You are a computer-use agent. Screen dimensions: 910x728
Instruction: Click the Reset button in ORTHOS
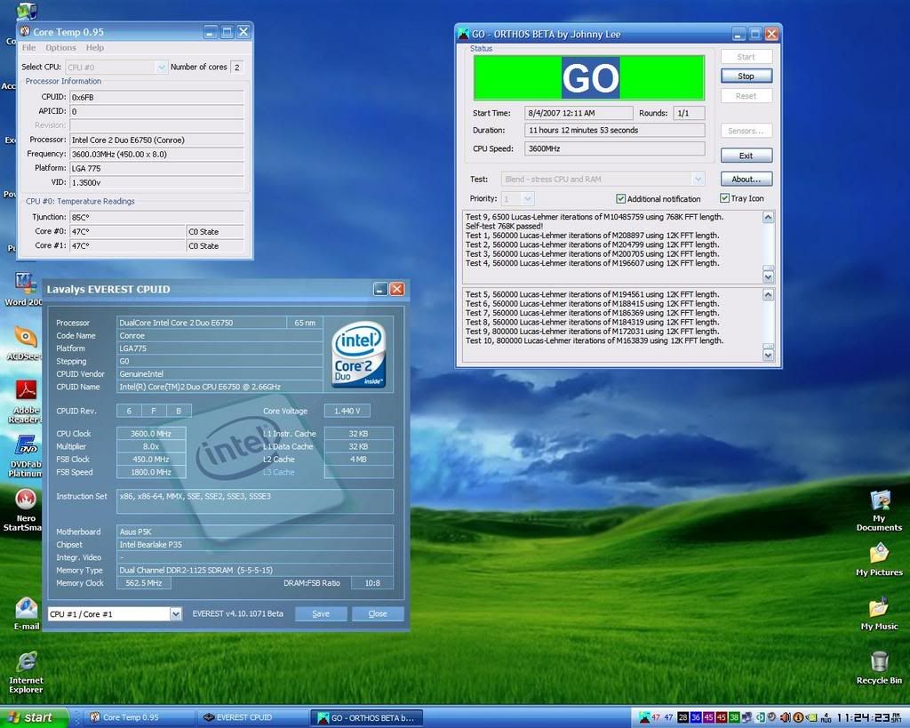(x=746, y=96)
